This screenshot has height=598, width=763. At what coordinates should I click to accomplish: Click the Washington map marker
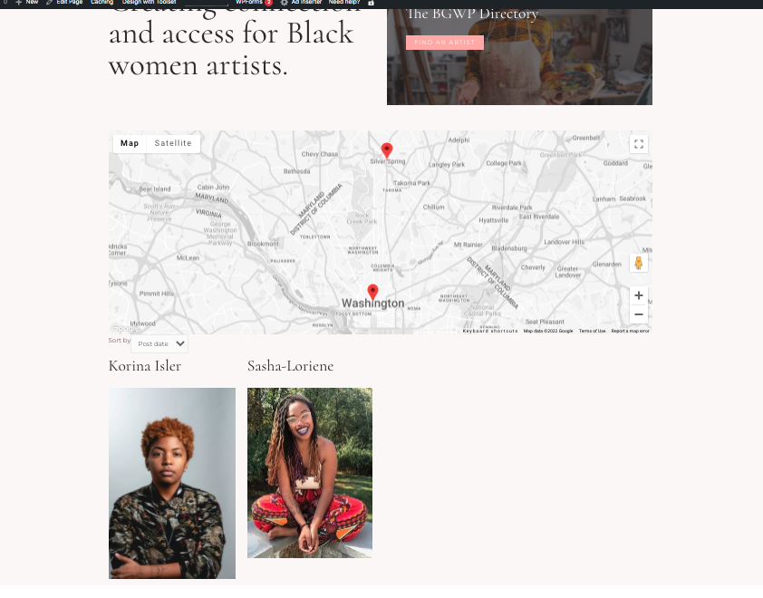click(372, 292)
